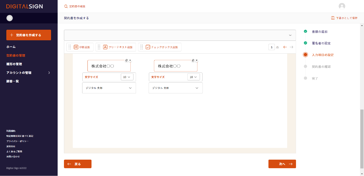Delete the second 株式会社〇〇 text field
The width and height of the screenshot is (364, 176).
197,60
